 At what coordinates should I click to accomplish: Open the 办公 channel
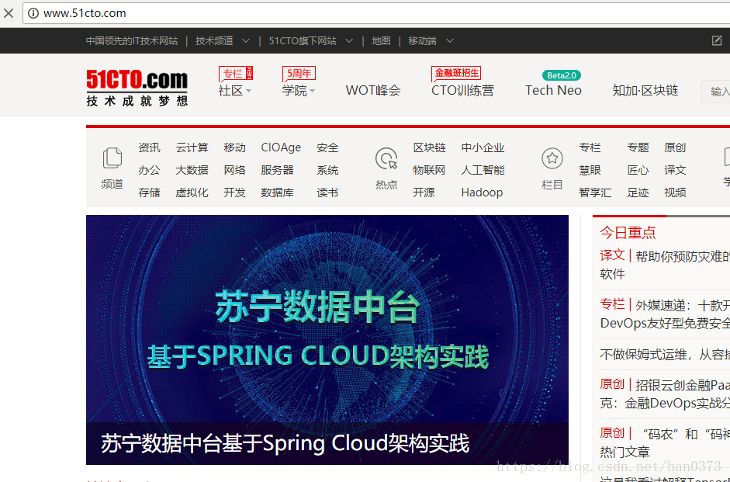click(x=149, y=170)
